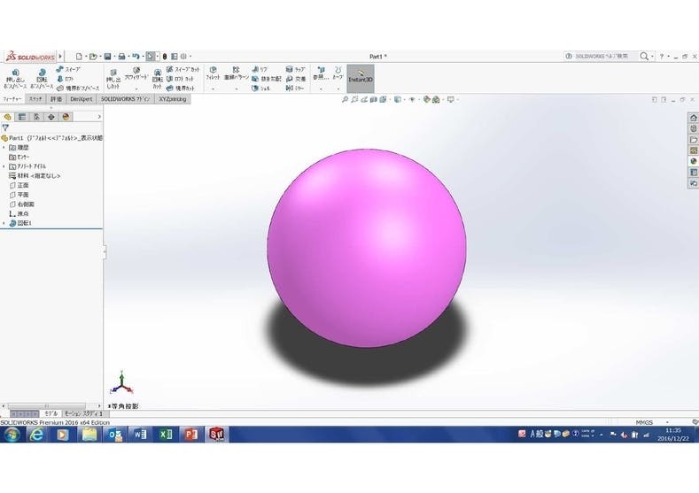This screenshot has width=699, height=493.
Task: Open the DimXpert ribbon tab
Action: (81, 99)
